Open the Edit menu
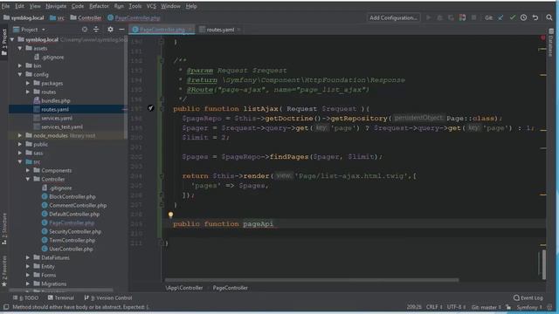Viewport: 559px width, 314px height. coord(19,6)
